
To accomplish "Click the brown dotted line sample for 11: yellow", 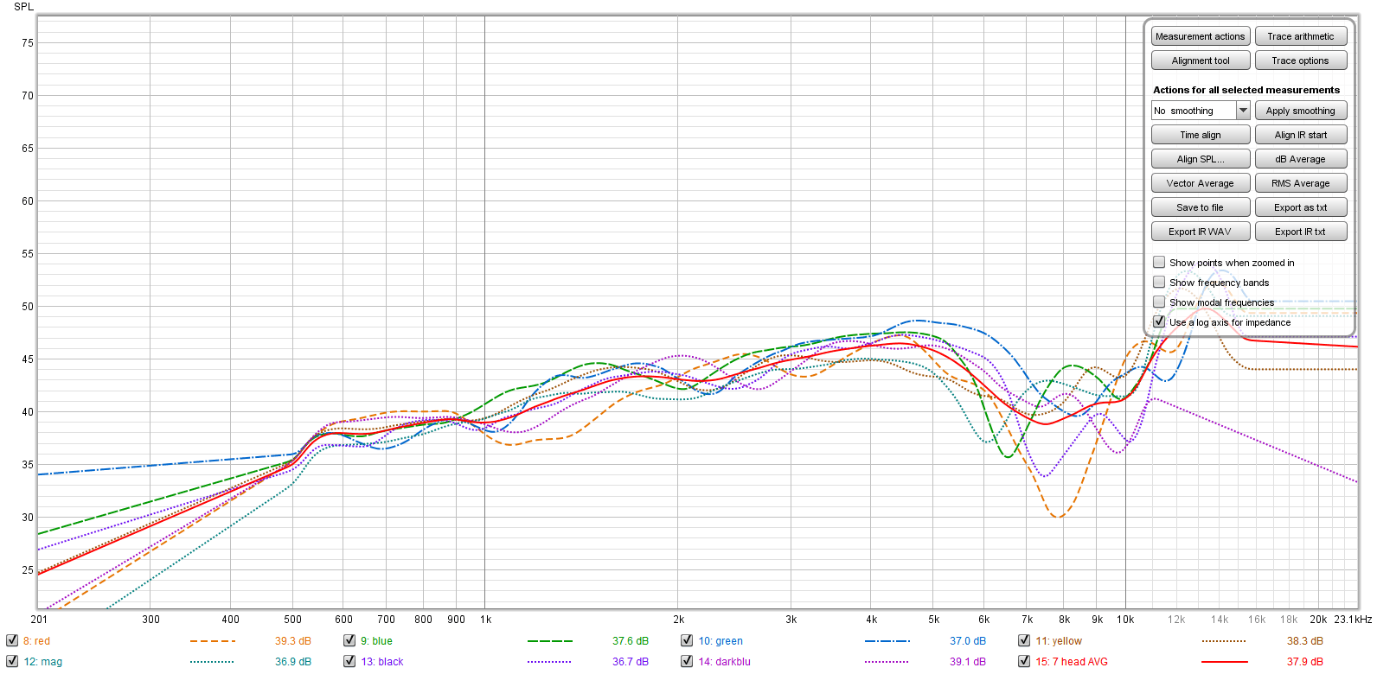I will (1224, 641).
